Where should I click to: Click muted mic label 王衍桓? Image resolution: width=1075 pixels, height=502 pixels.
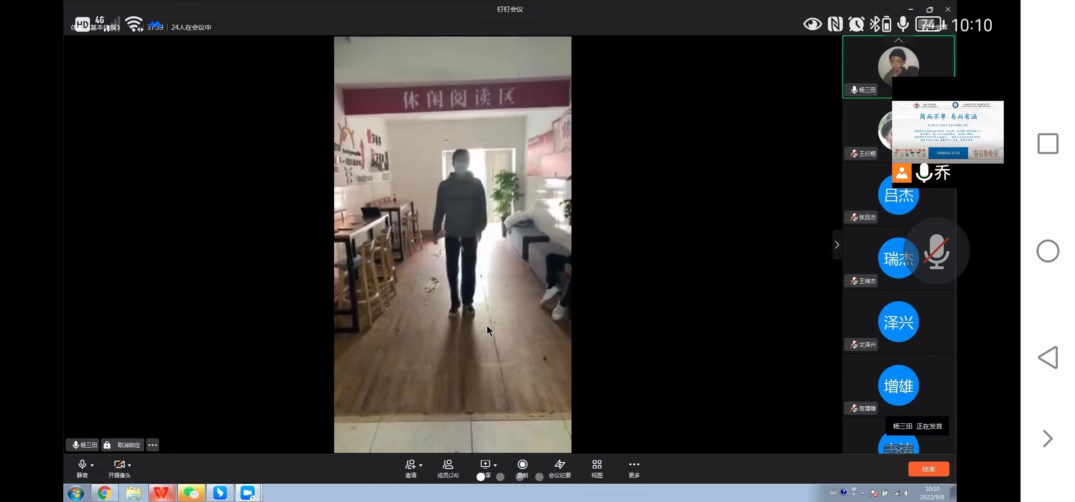(x=861, y=153)
